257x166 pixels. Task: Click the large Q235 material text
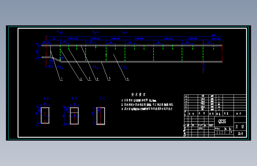tap(222, 121)
